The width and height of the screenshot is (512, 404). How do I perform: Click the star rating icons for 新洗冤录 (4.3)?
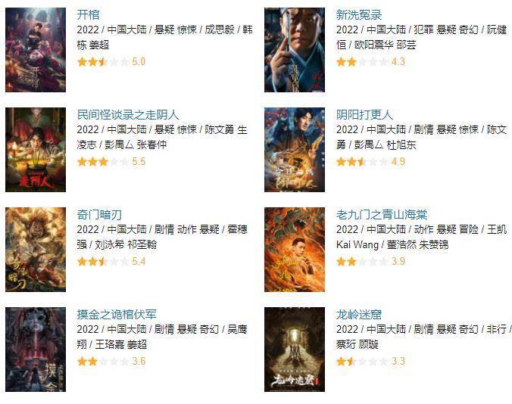point(363,61)
